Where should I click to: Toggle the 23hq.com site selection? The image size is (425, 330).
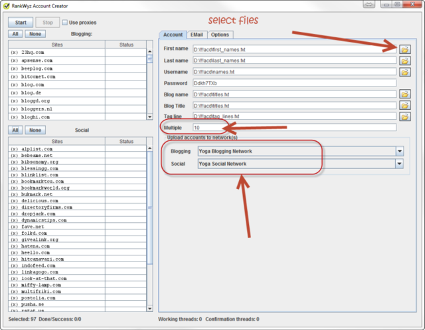(14, 52)
